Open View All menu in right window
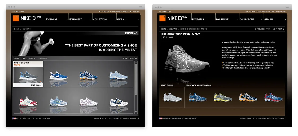 (x=269, y=19)
